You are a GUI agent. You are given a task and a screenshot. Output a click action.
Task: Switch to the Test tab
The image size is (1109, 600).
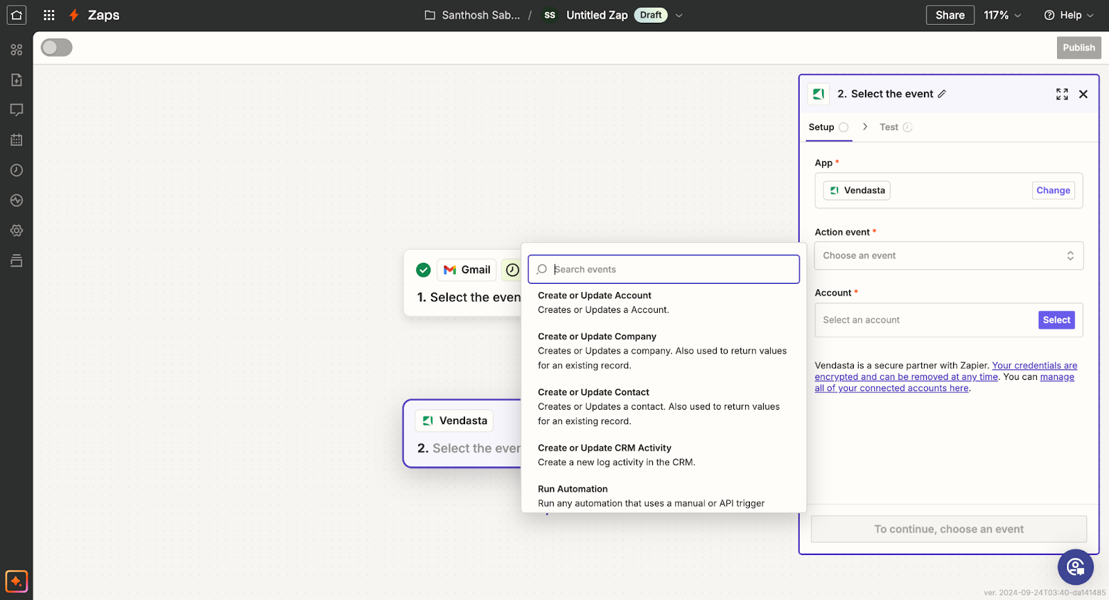click(896, 127)
